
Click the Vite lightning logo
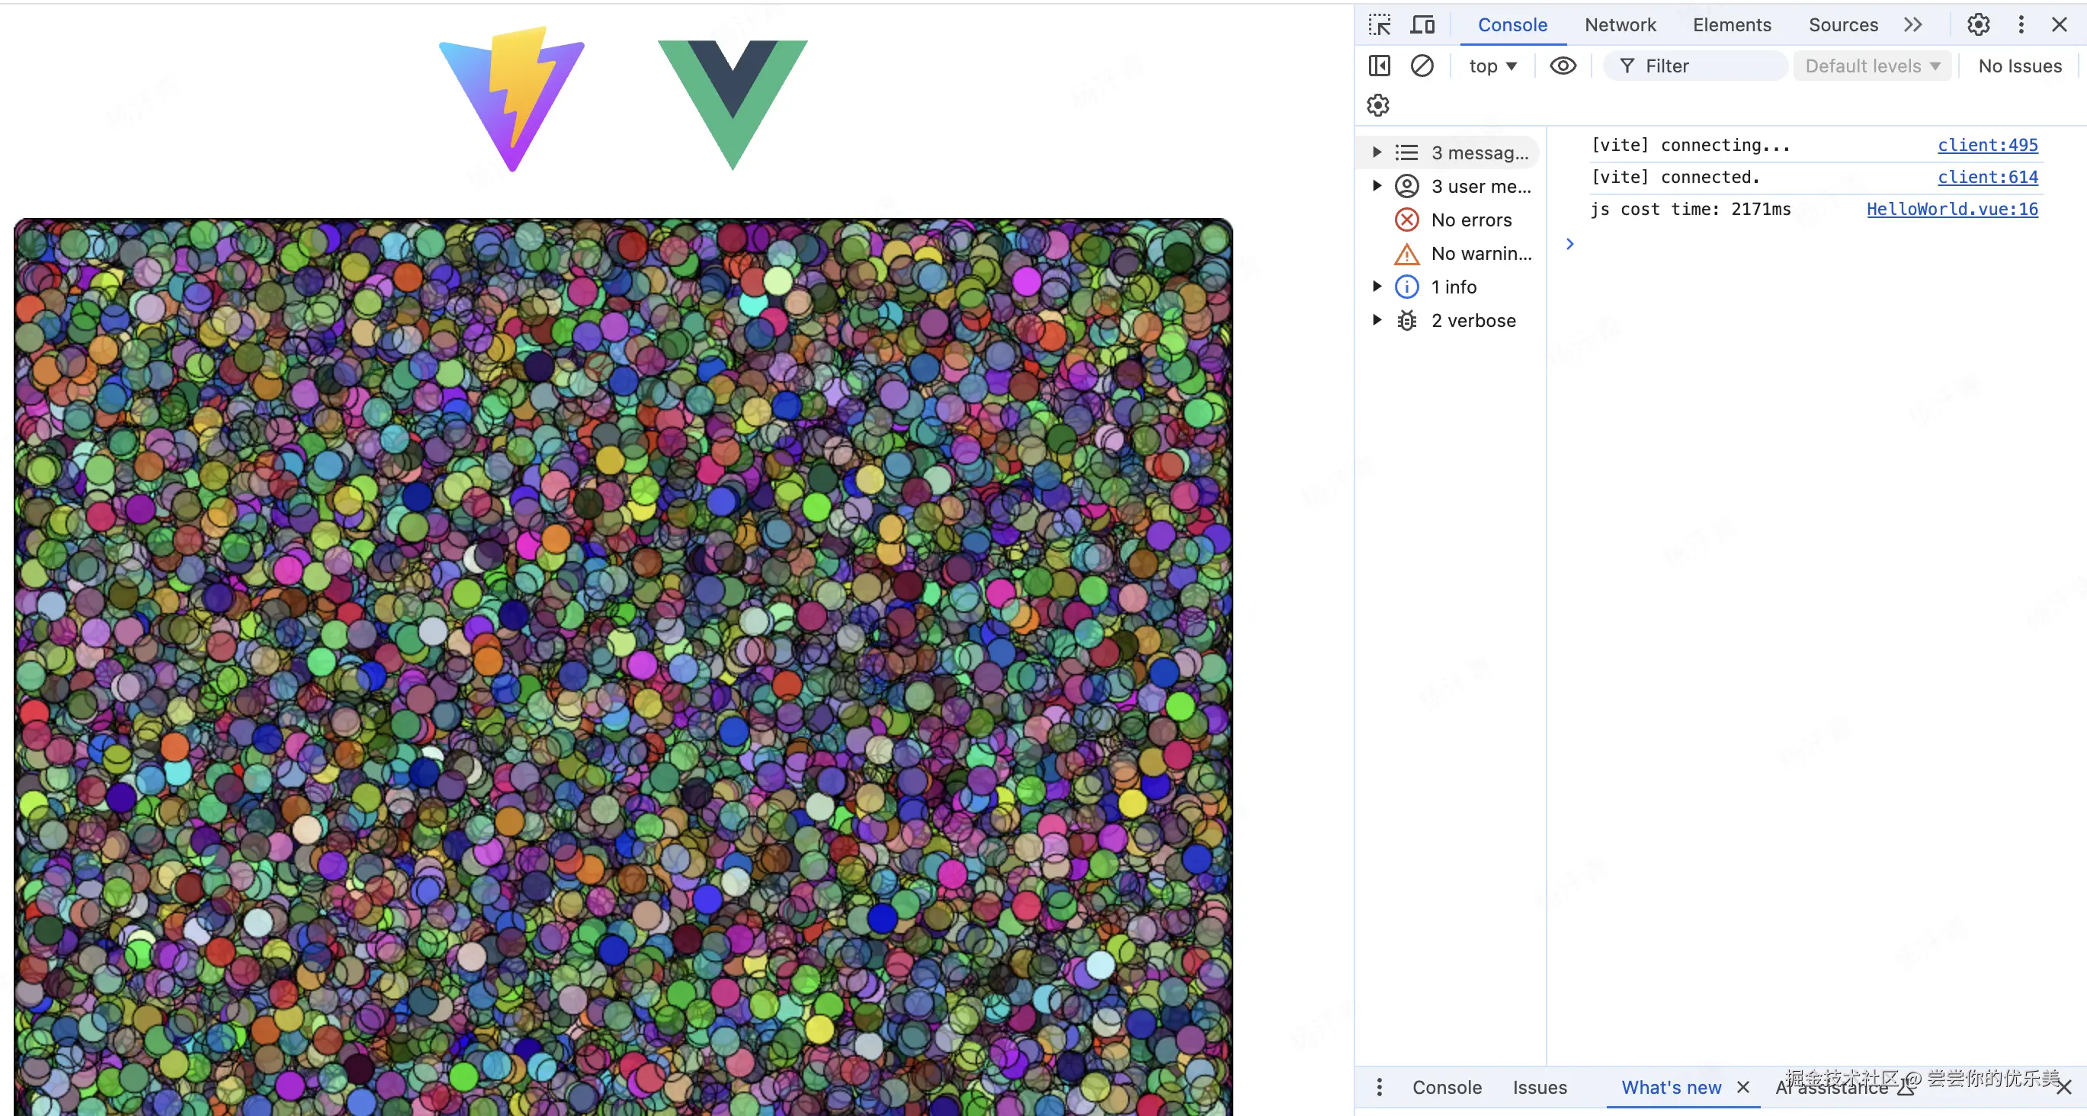(512, 99)
